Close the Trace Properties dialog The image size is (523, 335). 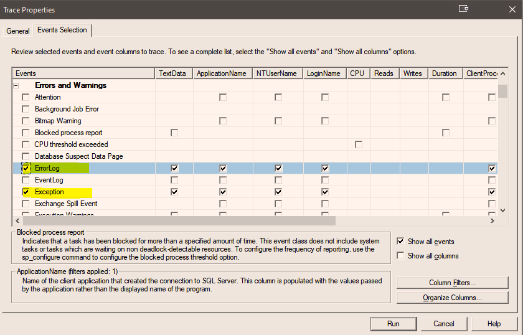(512, 9)
